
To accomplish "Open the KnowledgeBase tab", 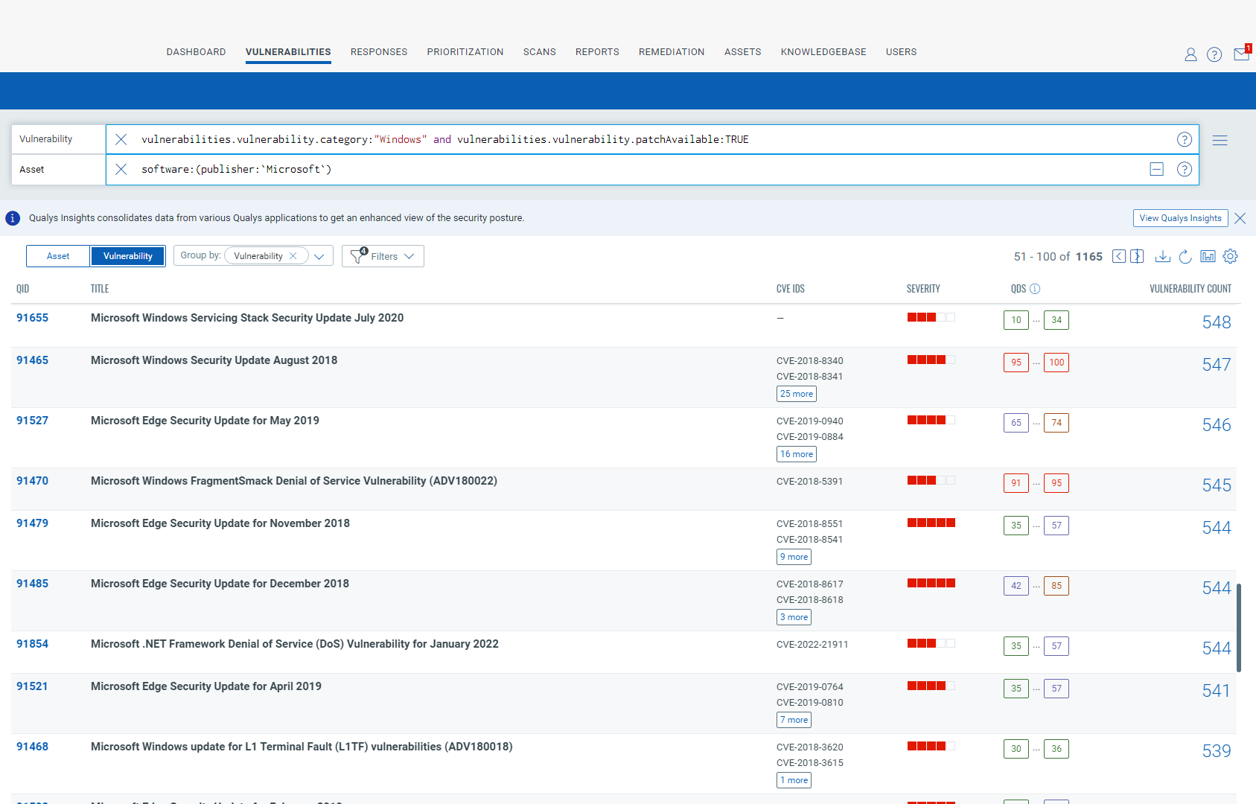I will pos(823,52).
